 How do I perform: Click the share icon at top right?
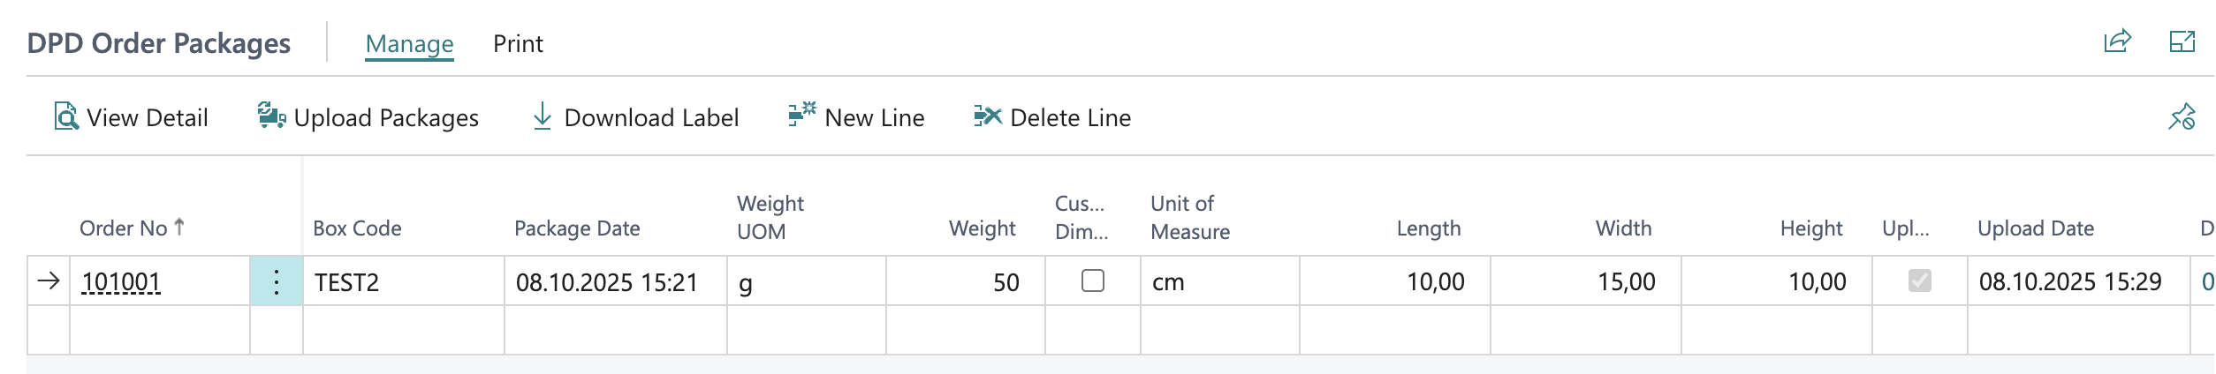2117,41
